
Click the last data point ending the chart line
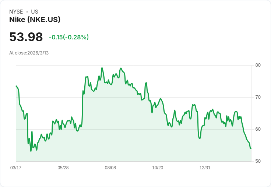point(251,148)
